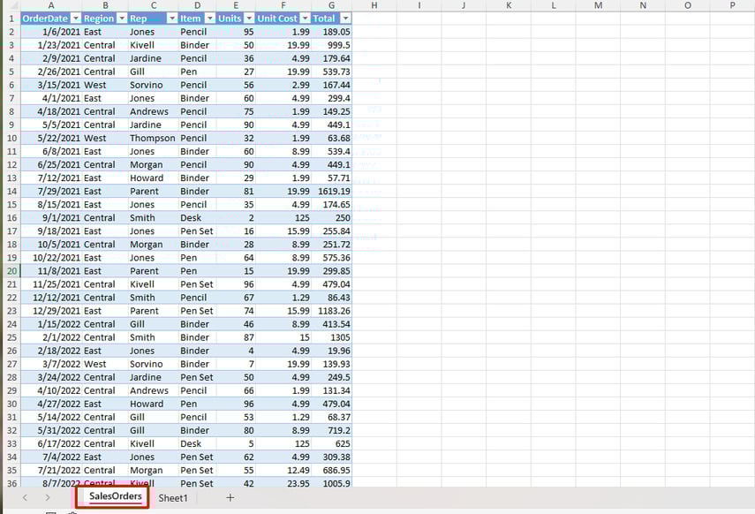The image size is (755, 514).
Task: Open the Units column filter dropdown
Action: tap(249, 19)
